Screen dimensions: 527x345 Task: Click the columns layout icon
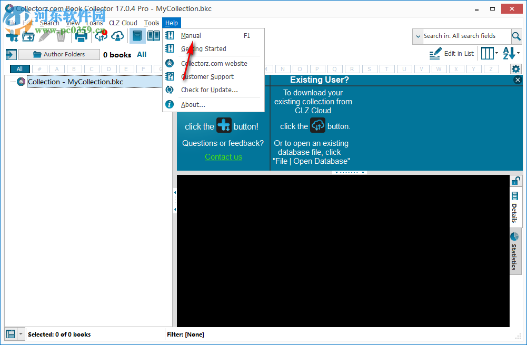[x=488, y=53]
